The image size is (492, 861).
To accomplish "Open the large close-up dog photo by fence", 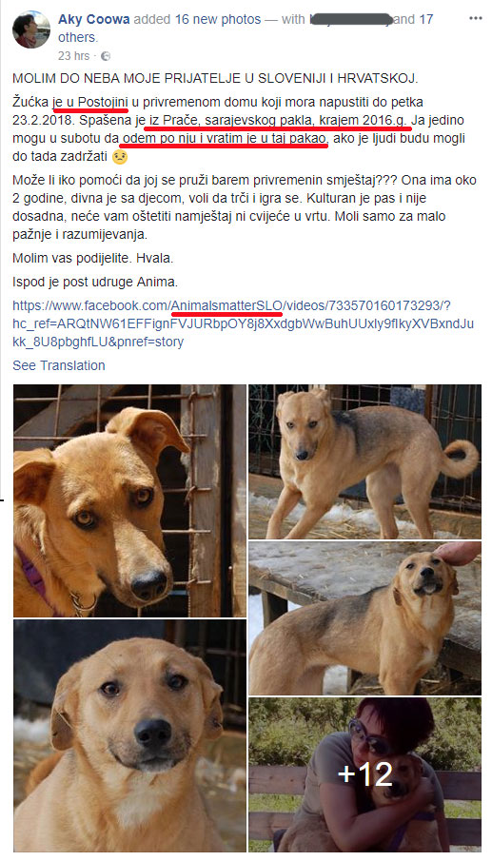I will pos(130,500).
